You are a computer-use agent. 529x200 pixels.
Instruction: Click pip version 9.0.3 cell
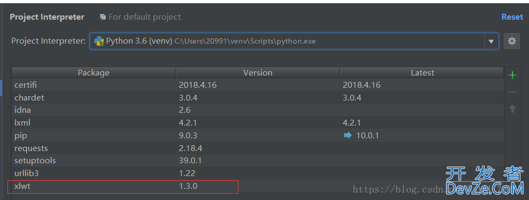pyautogui.click(x=188, y=136)
